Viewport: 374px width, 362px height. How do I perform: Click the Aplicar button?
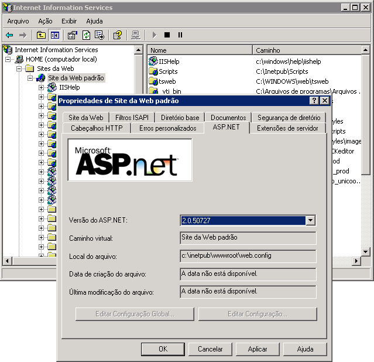(258, 349)
